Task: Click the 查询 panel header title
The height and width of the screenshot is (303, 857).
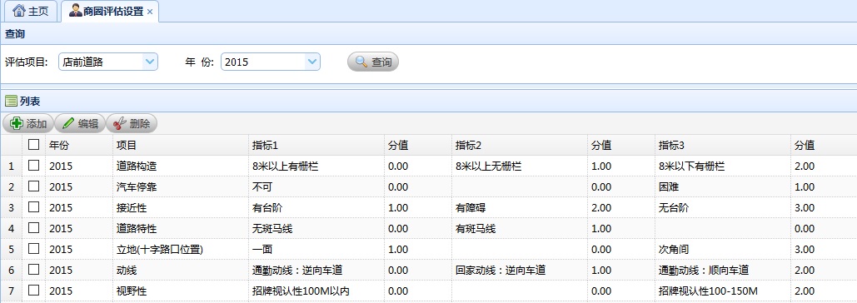Action: 15,34
